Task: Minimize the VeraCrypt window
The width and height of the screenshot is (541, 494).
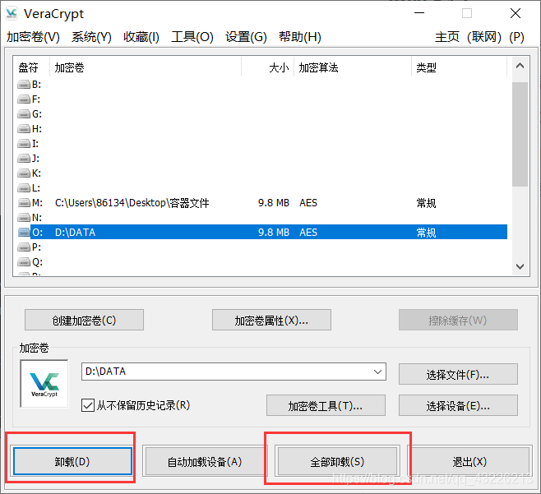Action: point(419,13)
